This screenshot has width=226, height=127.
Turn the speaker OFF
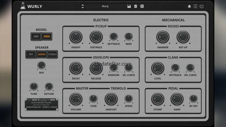click(31, 54)
